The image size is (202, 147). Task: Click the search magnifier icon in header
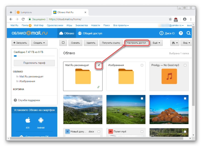188,33
